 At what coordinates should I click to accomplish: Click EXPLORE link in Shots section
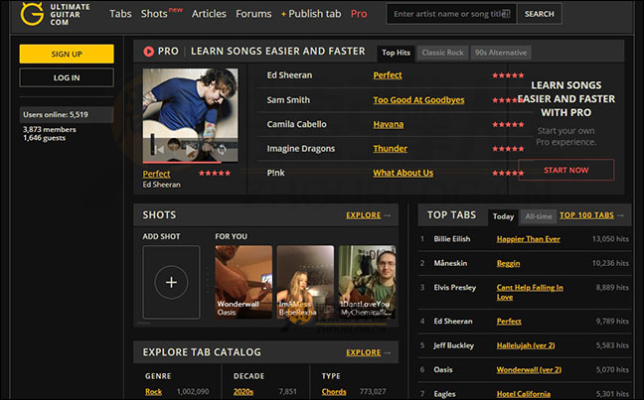coord(364,215)
